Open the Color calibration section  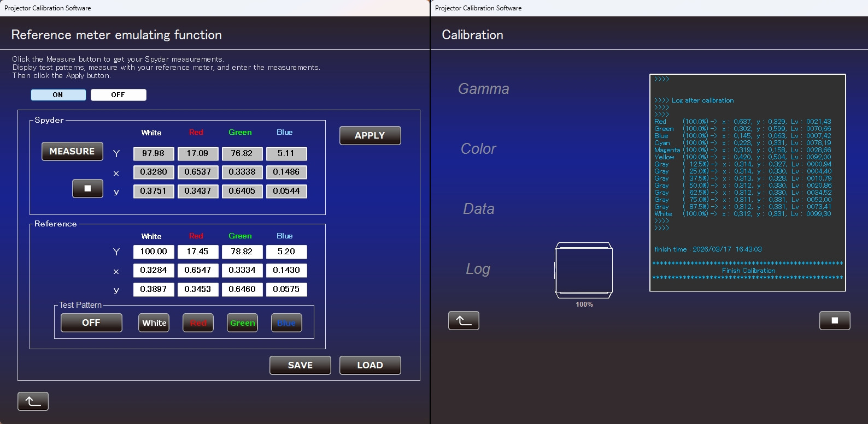pyautogui.click(x=478, y=149)
